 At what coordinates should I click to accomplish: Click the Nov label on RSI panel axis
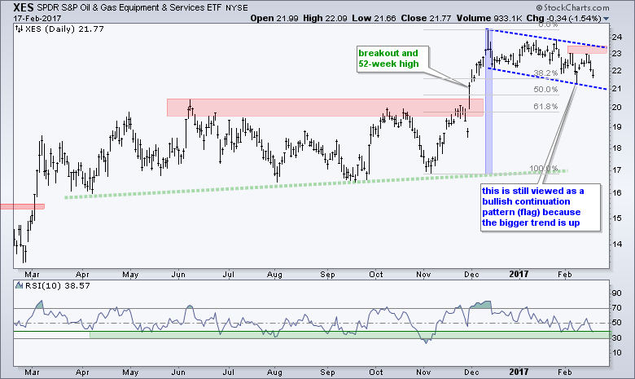tap(423, 372)
